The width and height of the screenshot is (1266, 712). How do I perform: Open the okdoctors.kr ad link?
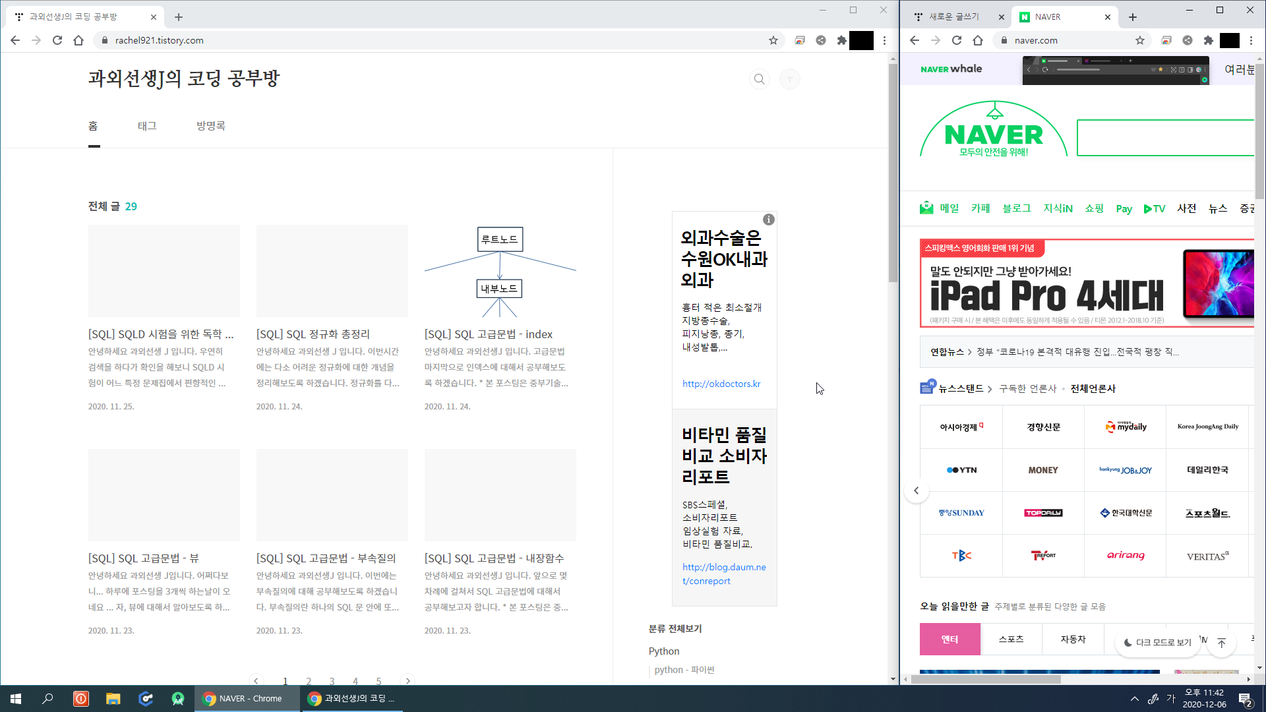[721, 384]
